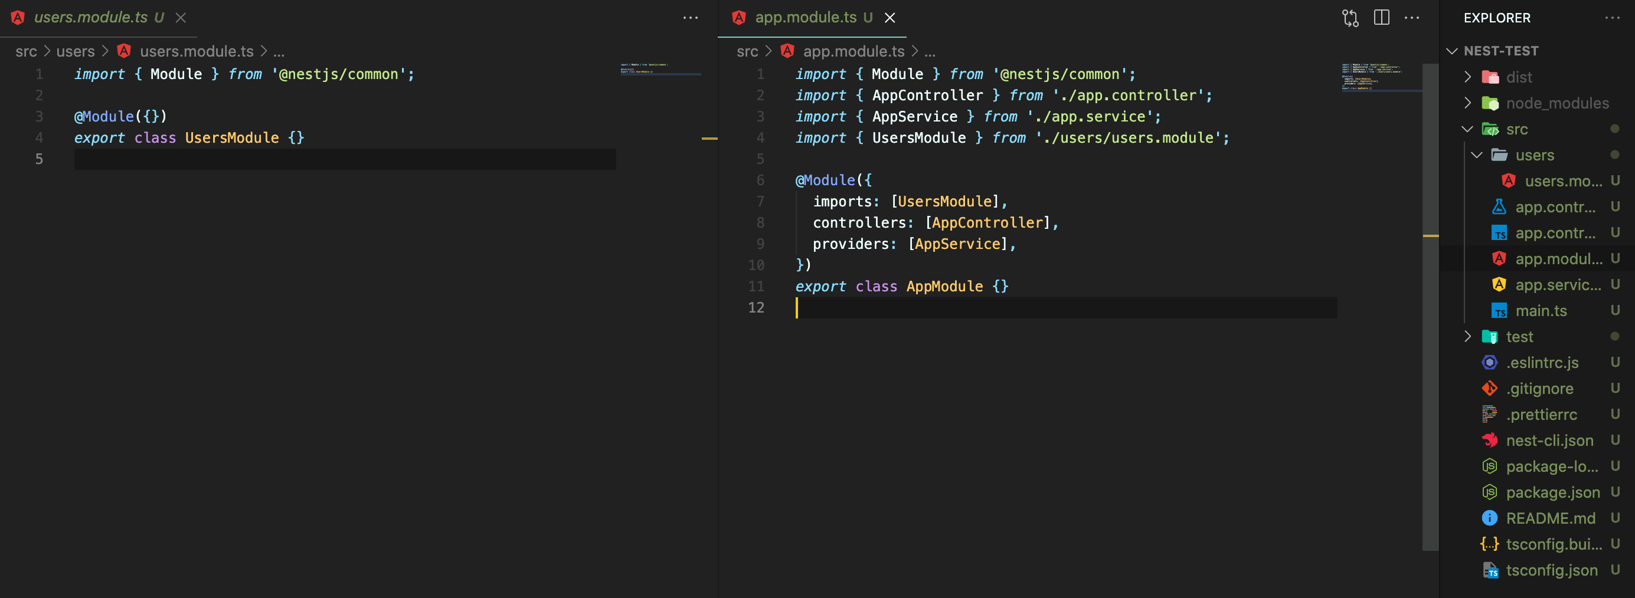1635x598 pixels.
Task: Click 'src' breadcrumb in app.module.ts editor
Action: 747,51
